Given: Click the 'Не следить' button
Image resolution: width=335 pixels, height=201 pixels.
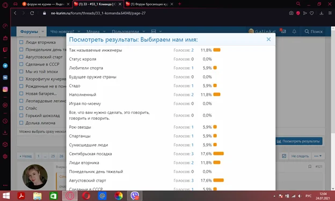Looking at the screenshot, I should pos(300,156).
